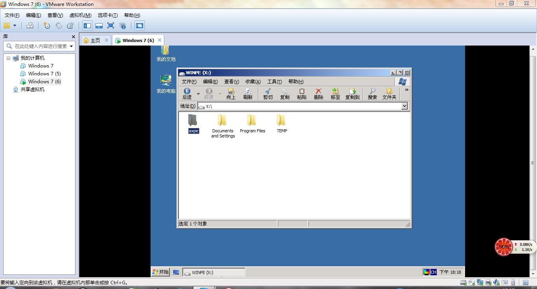Open 编辑(E) menu in WINPE window
Image resolution: width=537 pixels, height=289 pixels.
[x=210, y=82]
